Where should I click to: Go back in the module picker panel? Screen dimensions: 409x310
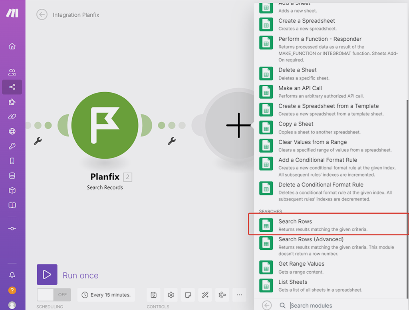click(266, 305)
